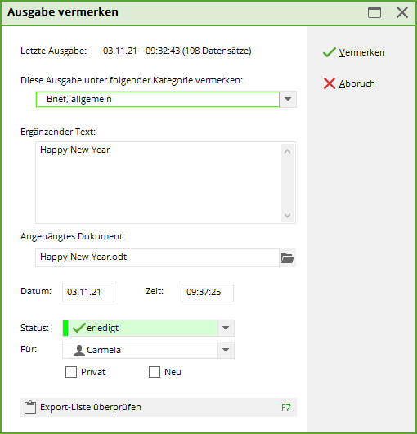Close the Ausgabe vermerken dialog
Viewport: 417px width, 434px height.
point(401,12)
